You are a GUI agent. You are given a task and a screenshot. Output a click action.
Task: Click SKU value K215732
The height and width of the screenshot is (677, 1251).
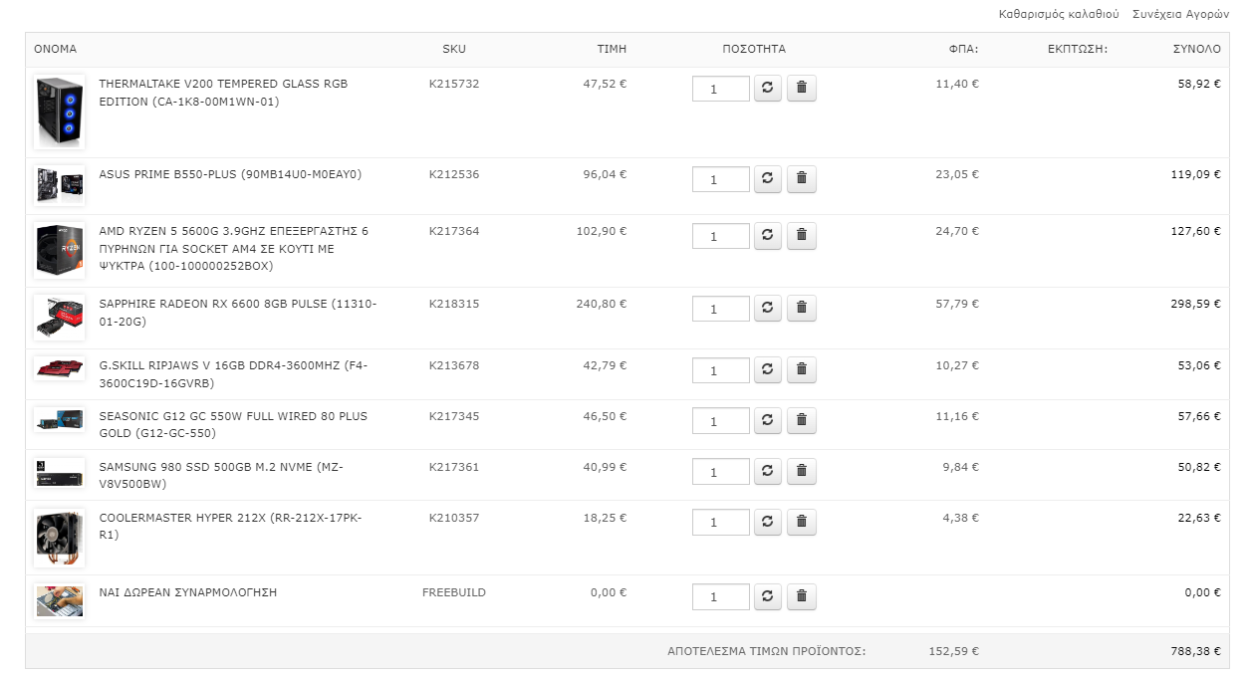[x=454, y=84]
